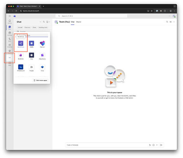Open Activity bell in left rail
183x158 pixels.
click(x=10, y=22)
